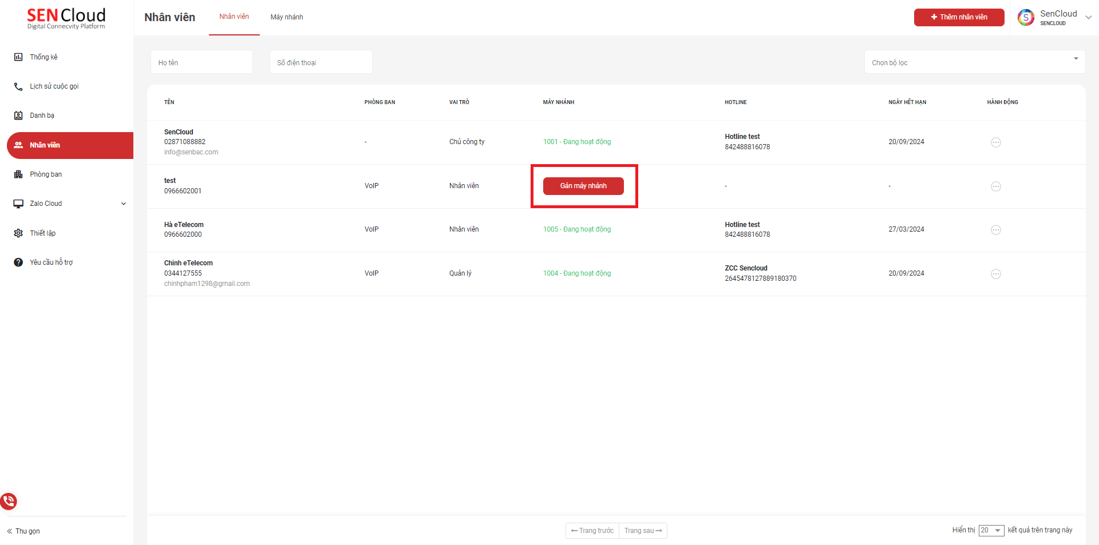Expand the SenCloud account menu
This screenshot has width=1099, height=545.
1088,17
